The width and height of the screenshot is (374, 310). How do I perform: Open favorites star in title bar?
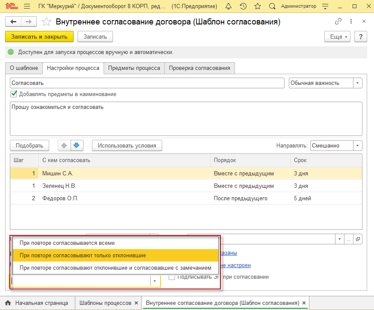click(x=257, y=6)
